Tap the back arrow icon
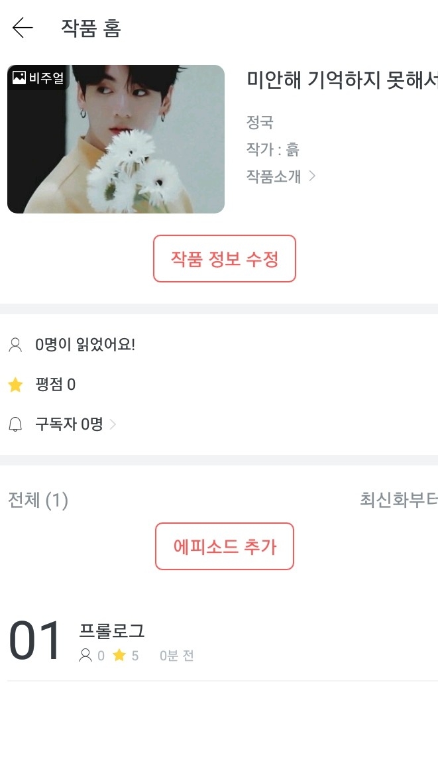 point(23,28)
